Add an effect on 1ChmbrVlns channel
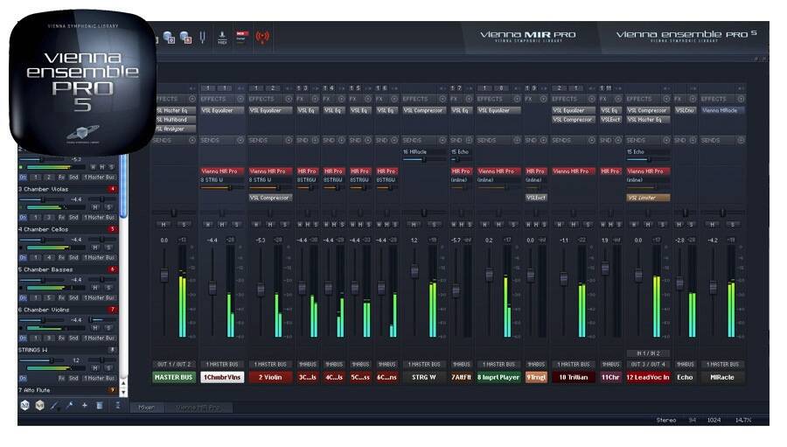 click(240, 99)
